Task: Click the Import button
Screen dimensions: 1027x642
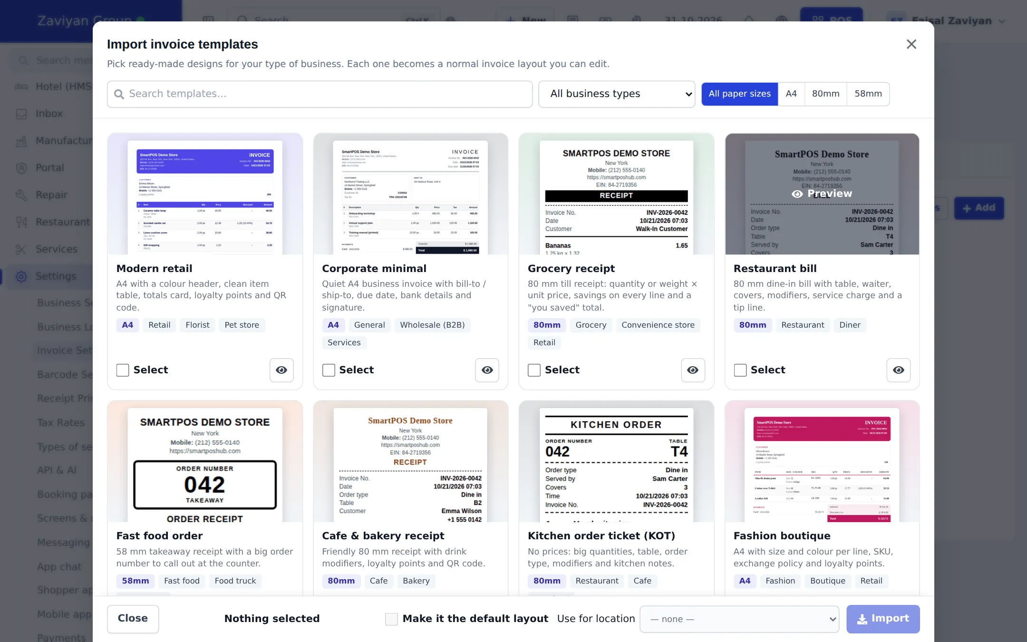Action: pos(883,619)
